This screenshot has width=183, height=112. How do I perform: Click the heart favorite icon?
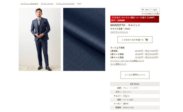coord(143,10)
